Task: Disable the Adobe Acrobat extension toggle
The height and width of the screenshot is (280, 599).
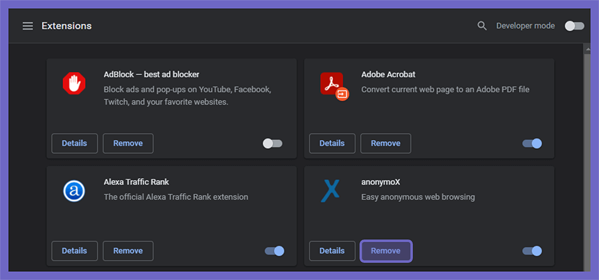Action: tap(532, 144)
